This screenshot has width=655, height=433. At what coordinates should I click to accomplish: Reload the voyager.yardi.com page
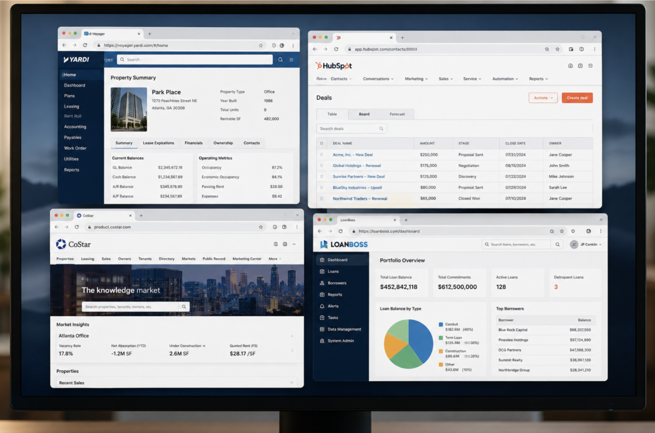(x=85, y=45)
